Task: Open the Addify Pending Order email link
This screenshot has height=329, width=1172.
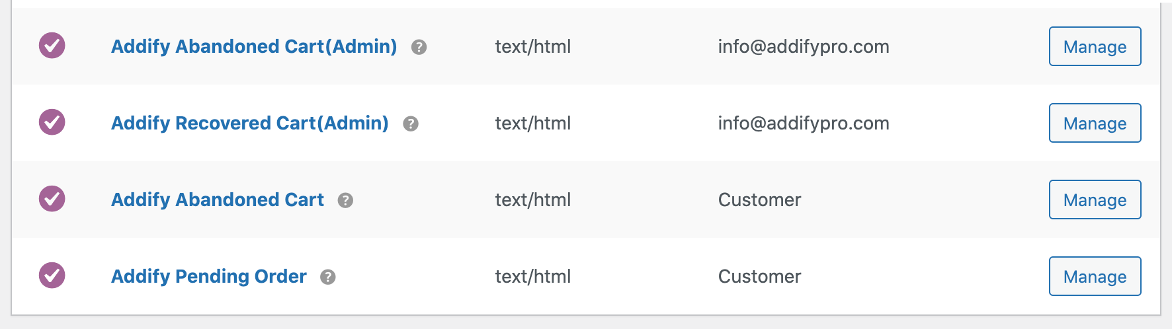Action: point(208,276)
